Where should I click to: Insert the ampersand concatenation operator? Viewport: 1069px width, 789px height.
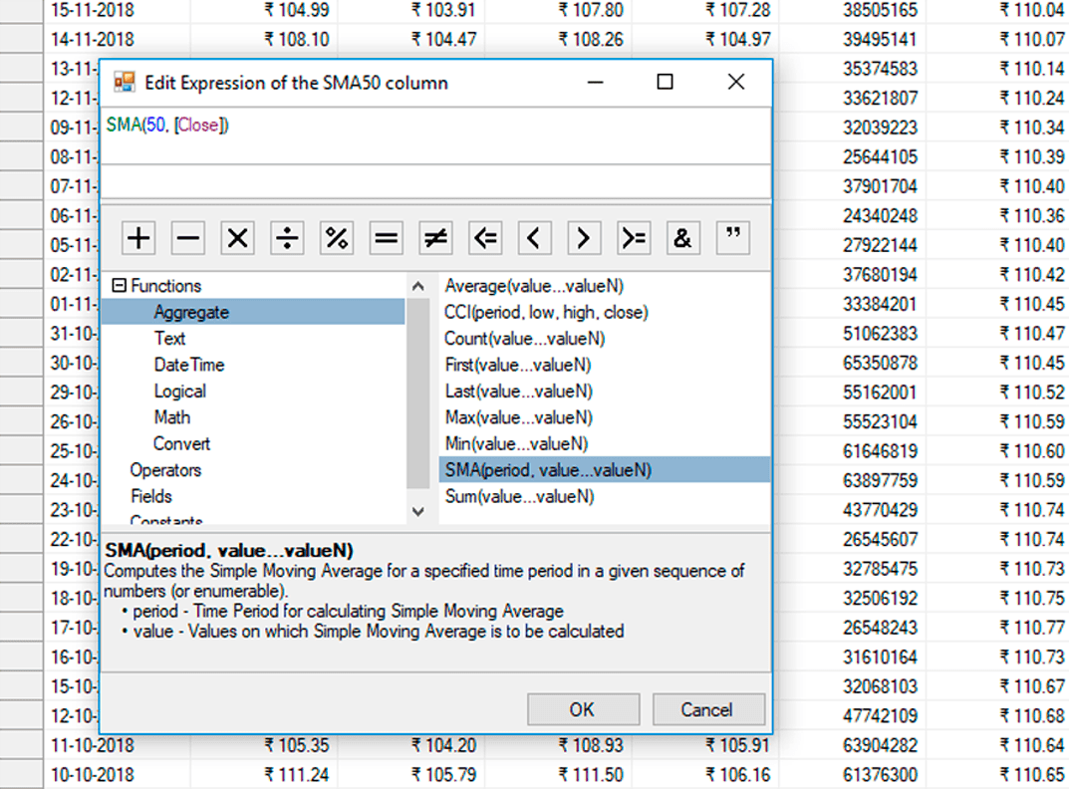tap(683, 238)
